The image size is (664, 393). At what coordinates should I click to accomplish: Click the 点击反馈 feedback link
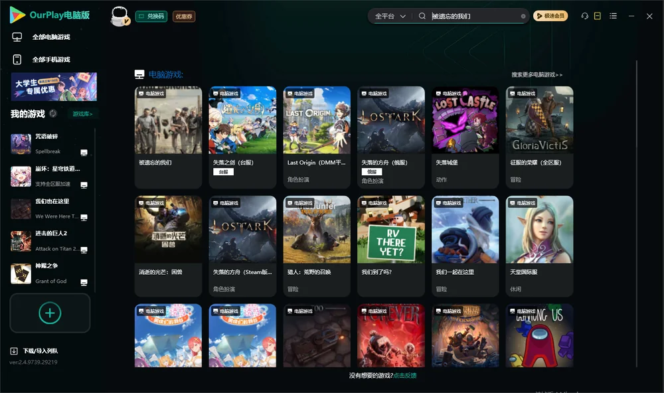pos(405,375)
